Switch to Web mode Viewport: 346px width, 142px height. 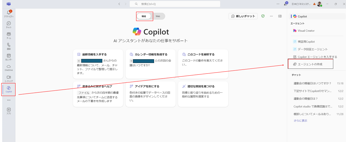tap(158, 16)
